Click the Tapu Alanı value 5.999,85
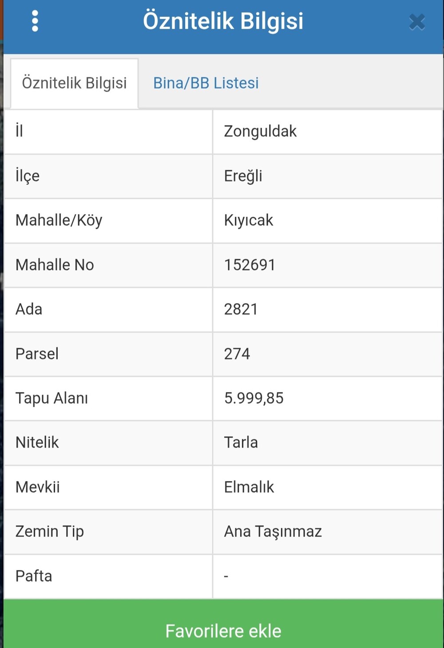Image resolution: width=444 pixels, height=648 pixels. (254, 398)
